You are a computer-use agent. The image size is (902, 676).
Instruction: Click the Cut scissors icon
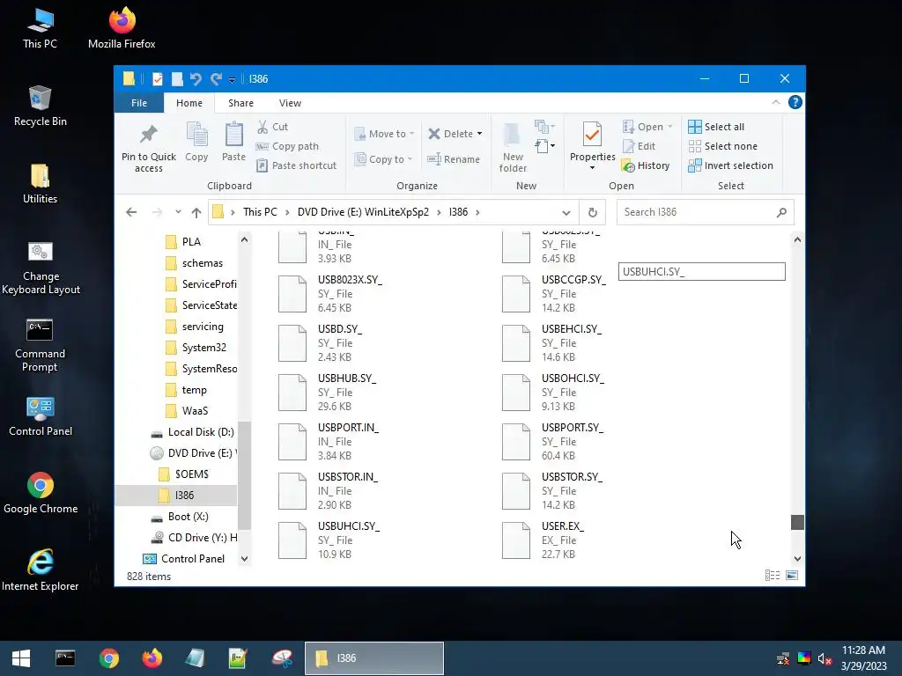pos(262,127)
